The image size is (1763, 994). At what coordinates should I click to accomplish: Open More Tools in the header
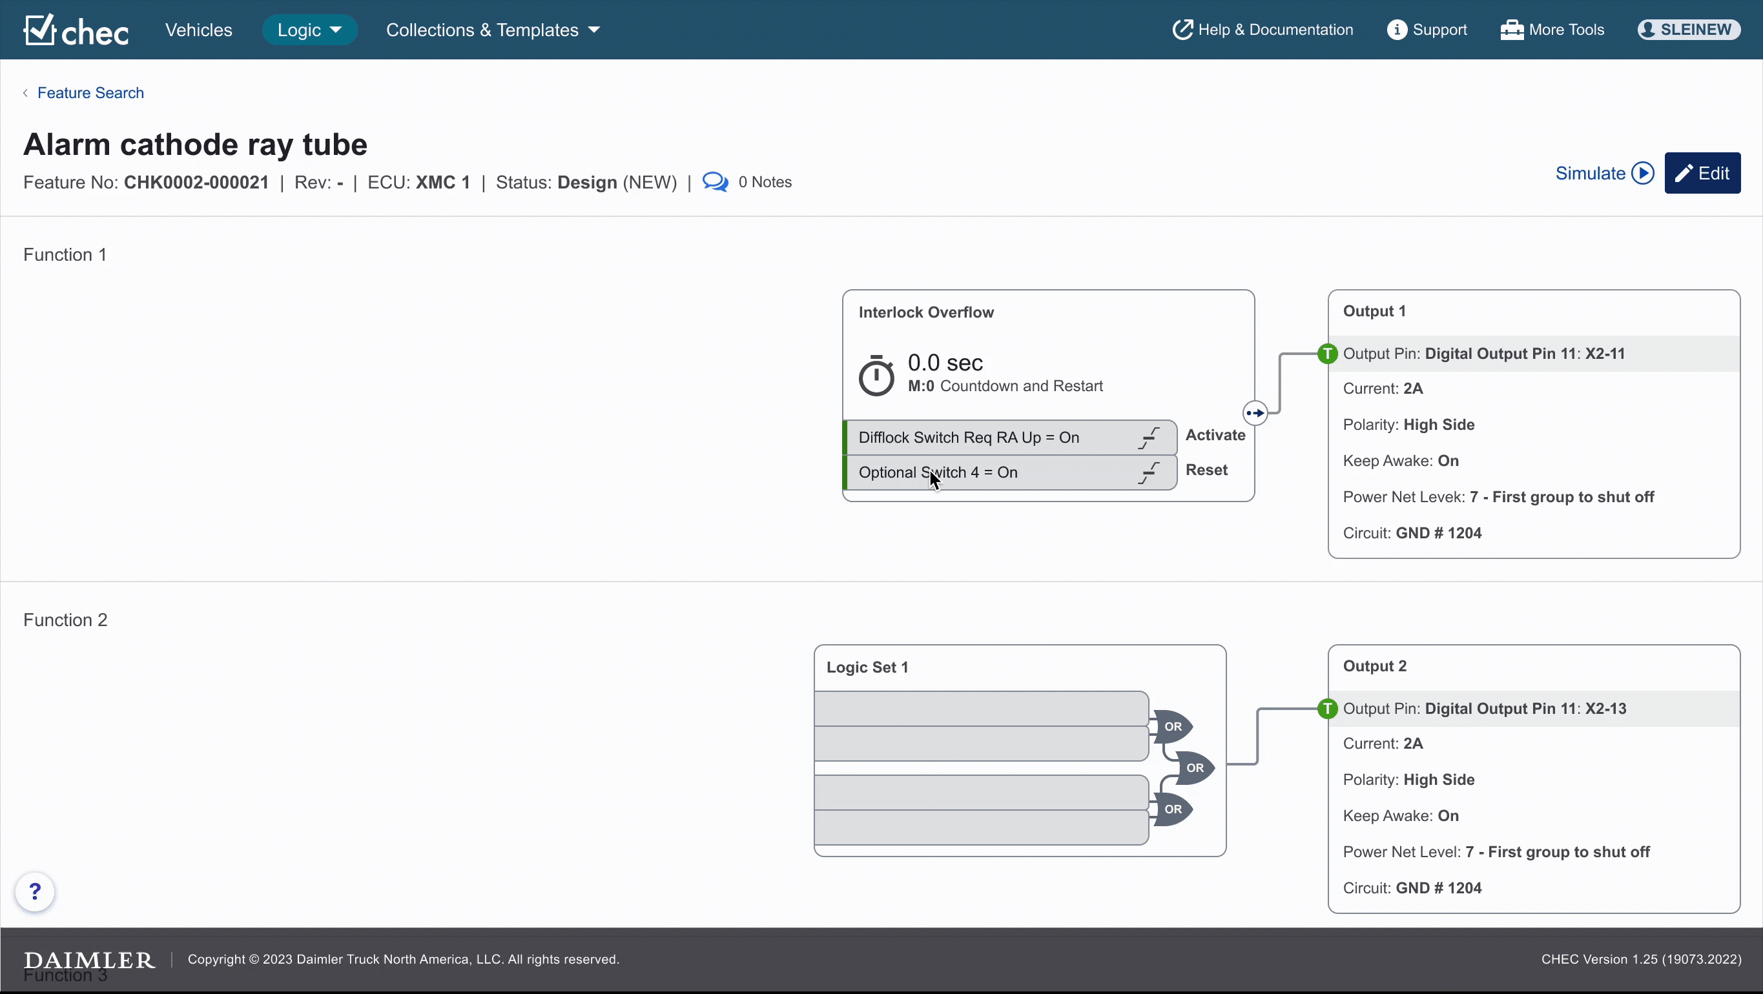[x=1552, y=30]
